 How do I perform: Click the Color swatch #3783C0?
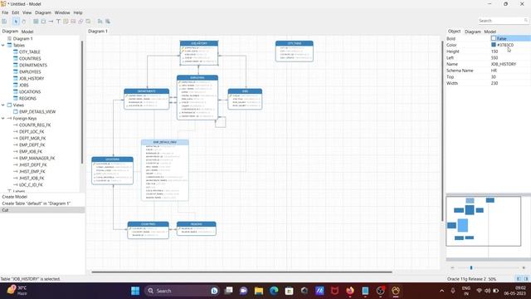coord(494,45)
